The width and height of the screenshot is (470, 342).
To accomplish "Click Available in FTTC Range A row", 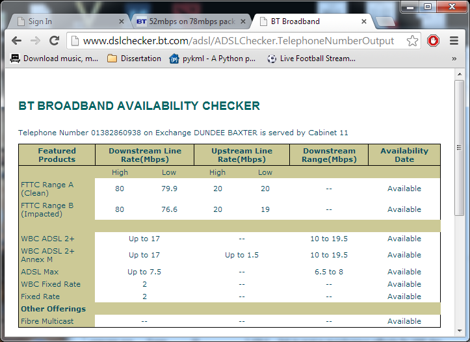I will 404,189.
